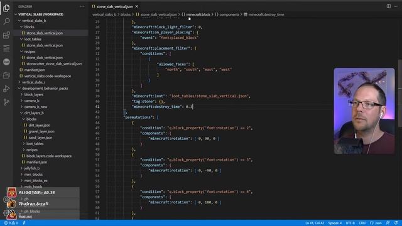Open gravel_layer.json file
Screen dimensions: 402x226
pyautogui.click(x=41, y=131)
